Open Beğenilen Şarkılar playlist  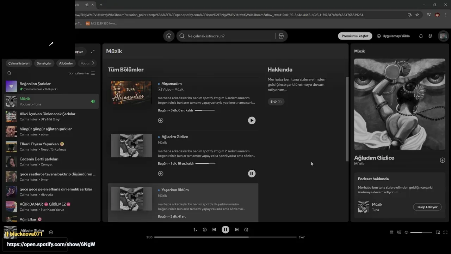click(51, 86)
